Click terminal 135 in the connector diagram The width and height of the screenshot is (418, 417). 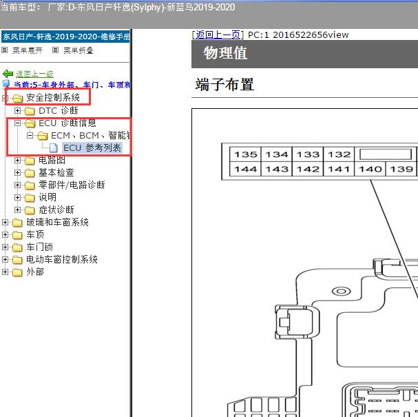point(246,154)
